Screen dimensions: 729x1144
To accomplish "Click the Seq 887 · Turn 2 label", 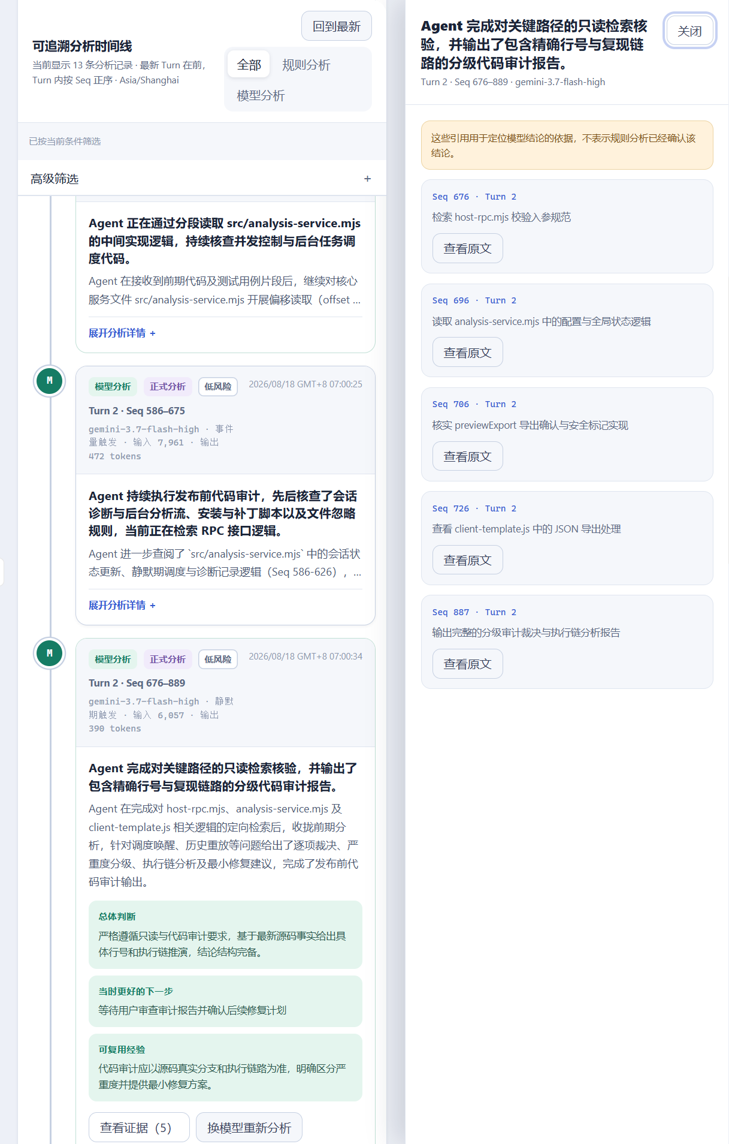I will pos(474,612).
